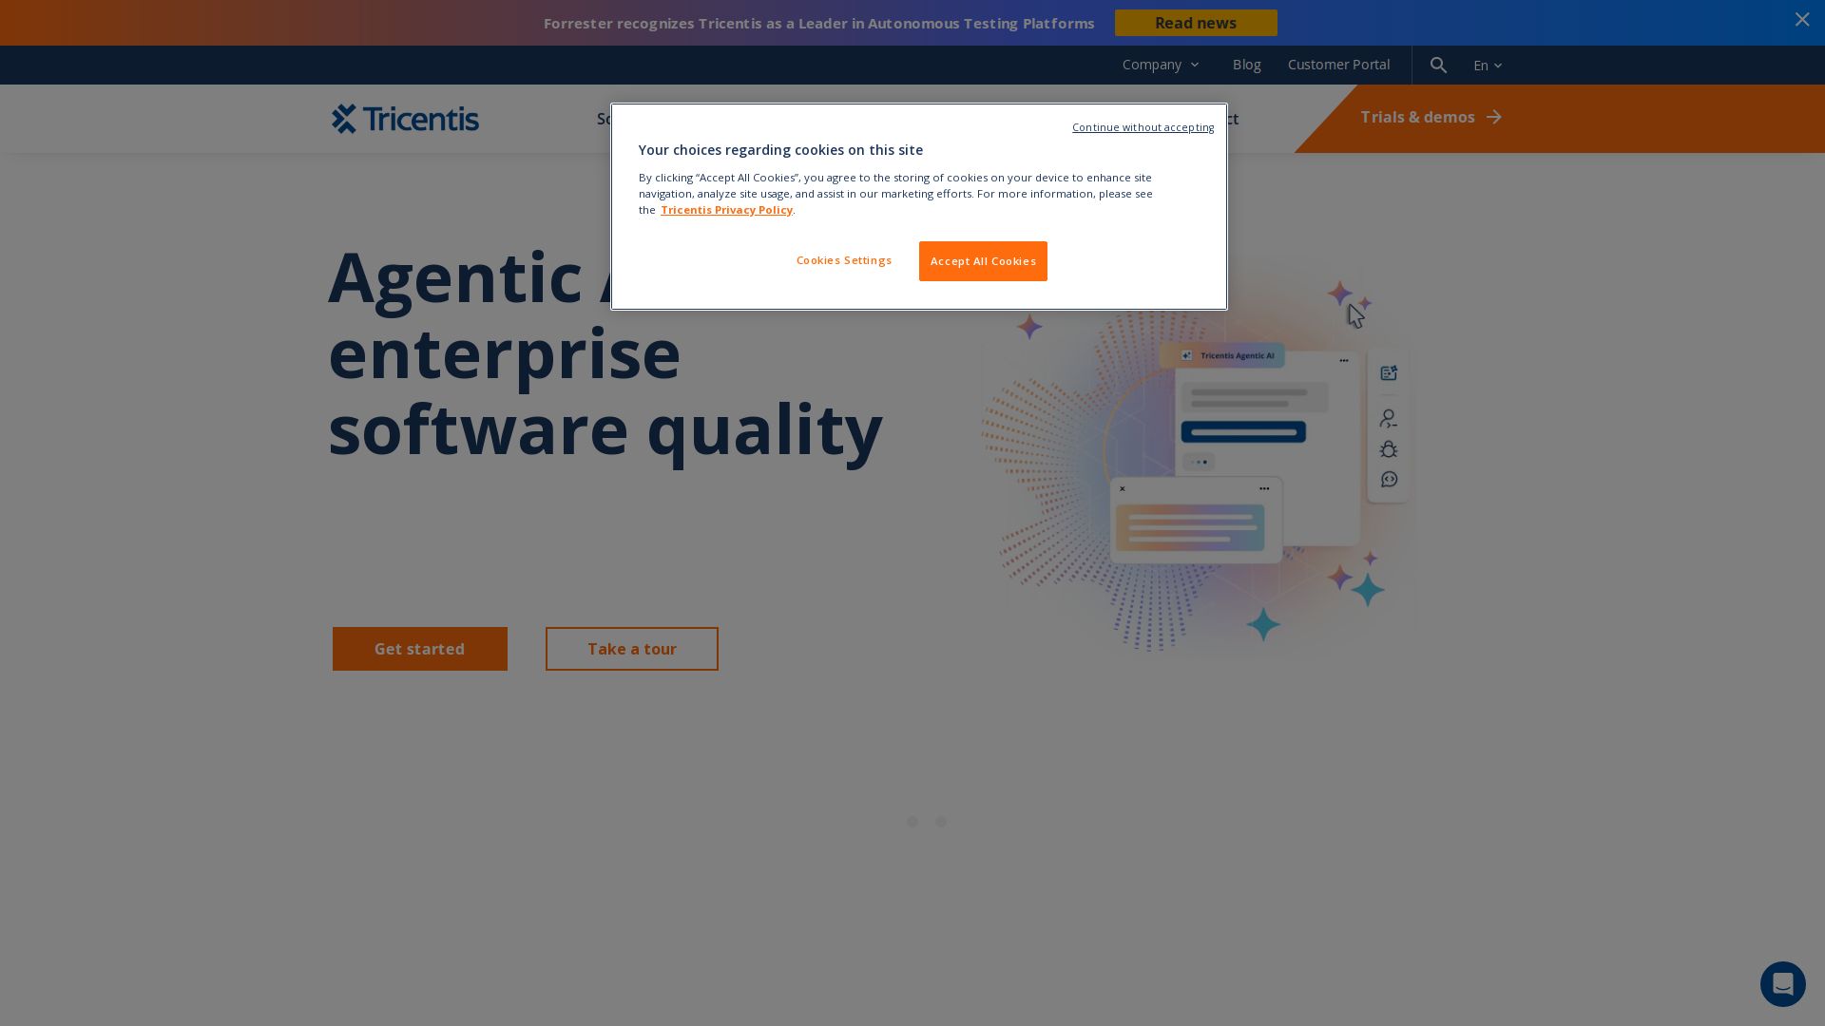This screenshot has height=1026, width=1825.
Task: Open the search icon in the top navigation
Action: click(1438, 65)
